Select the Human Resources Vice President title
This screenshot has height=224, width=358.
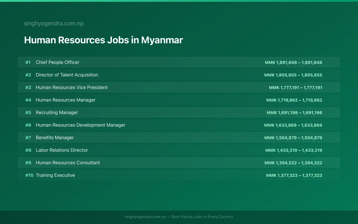tap(72, 88)
